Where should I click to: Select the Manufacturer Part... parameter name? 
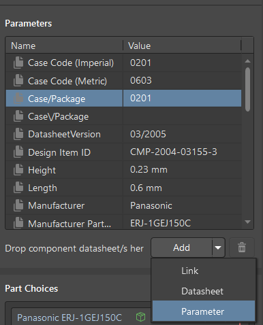click(69, 224)
